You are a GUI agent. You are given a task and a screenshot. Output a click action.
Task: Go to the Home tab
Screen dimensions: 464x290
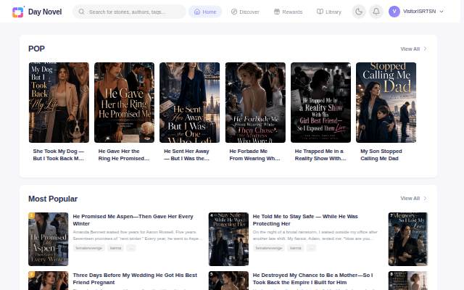[205, 12]
